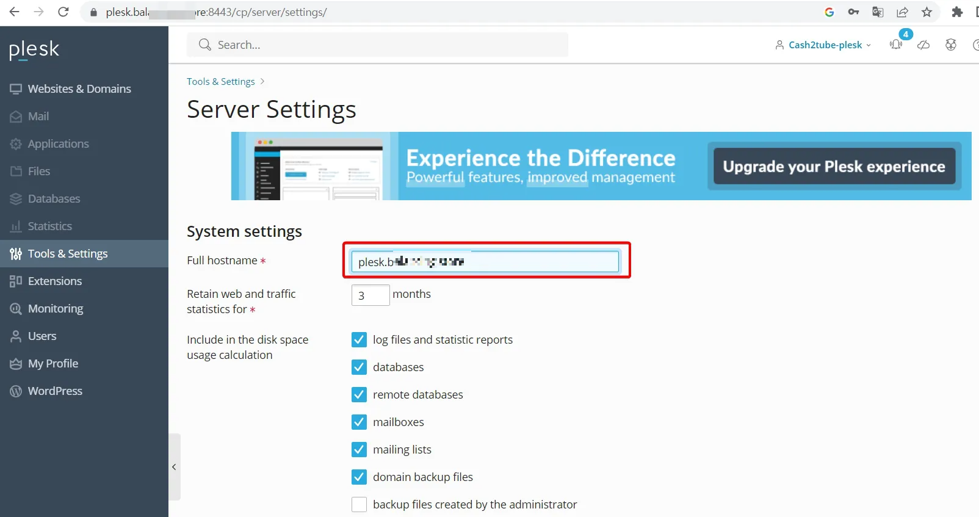Focus the Search field

377,45
